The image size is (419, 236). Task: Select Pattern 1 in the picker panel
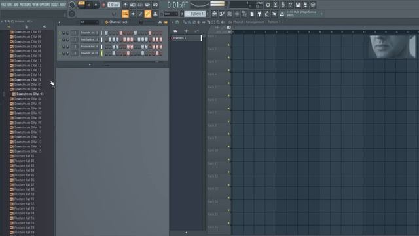point(186,38)
